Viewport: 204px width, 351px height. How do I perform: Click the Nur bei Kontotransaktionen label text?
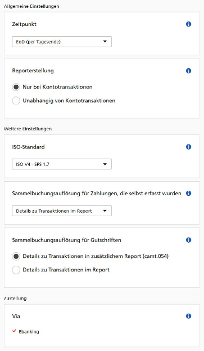[x=57, y=87]
